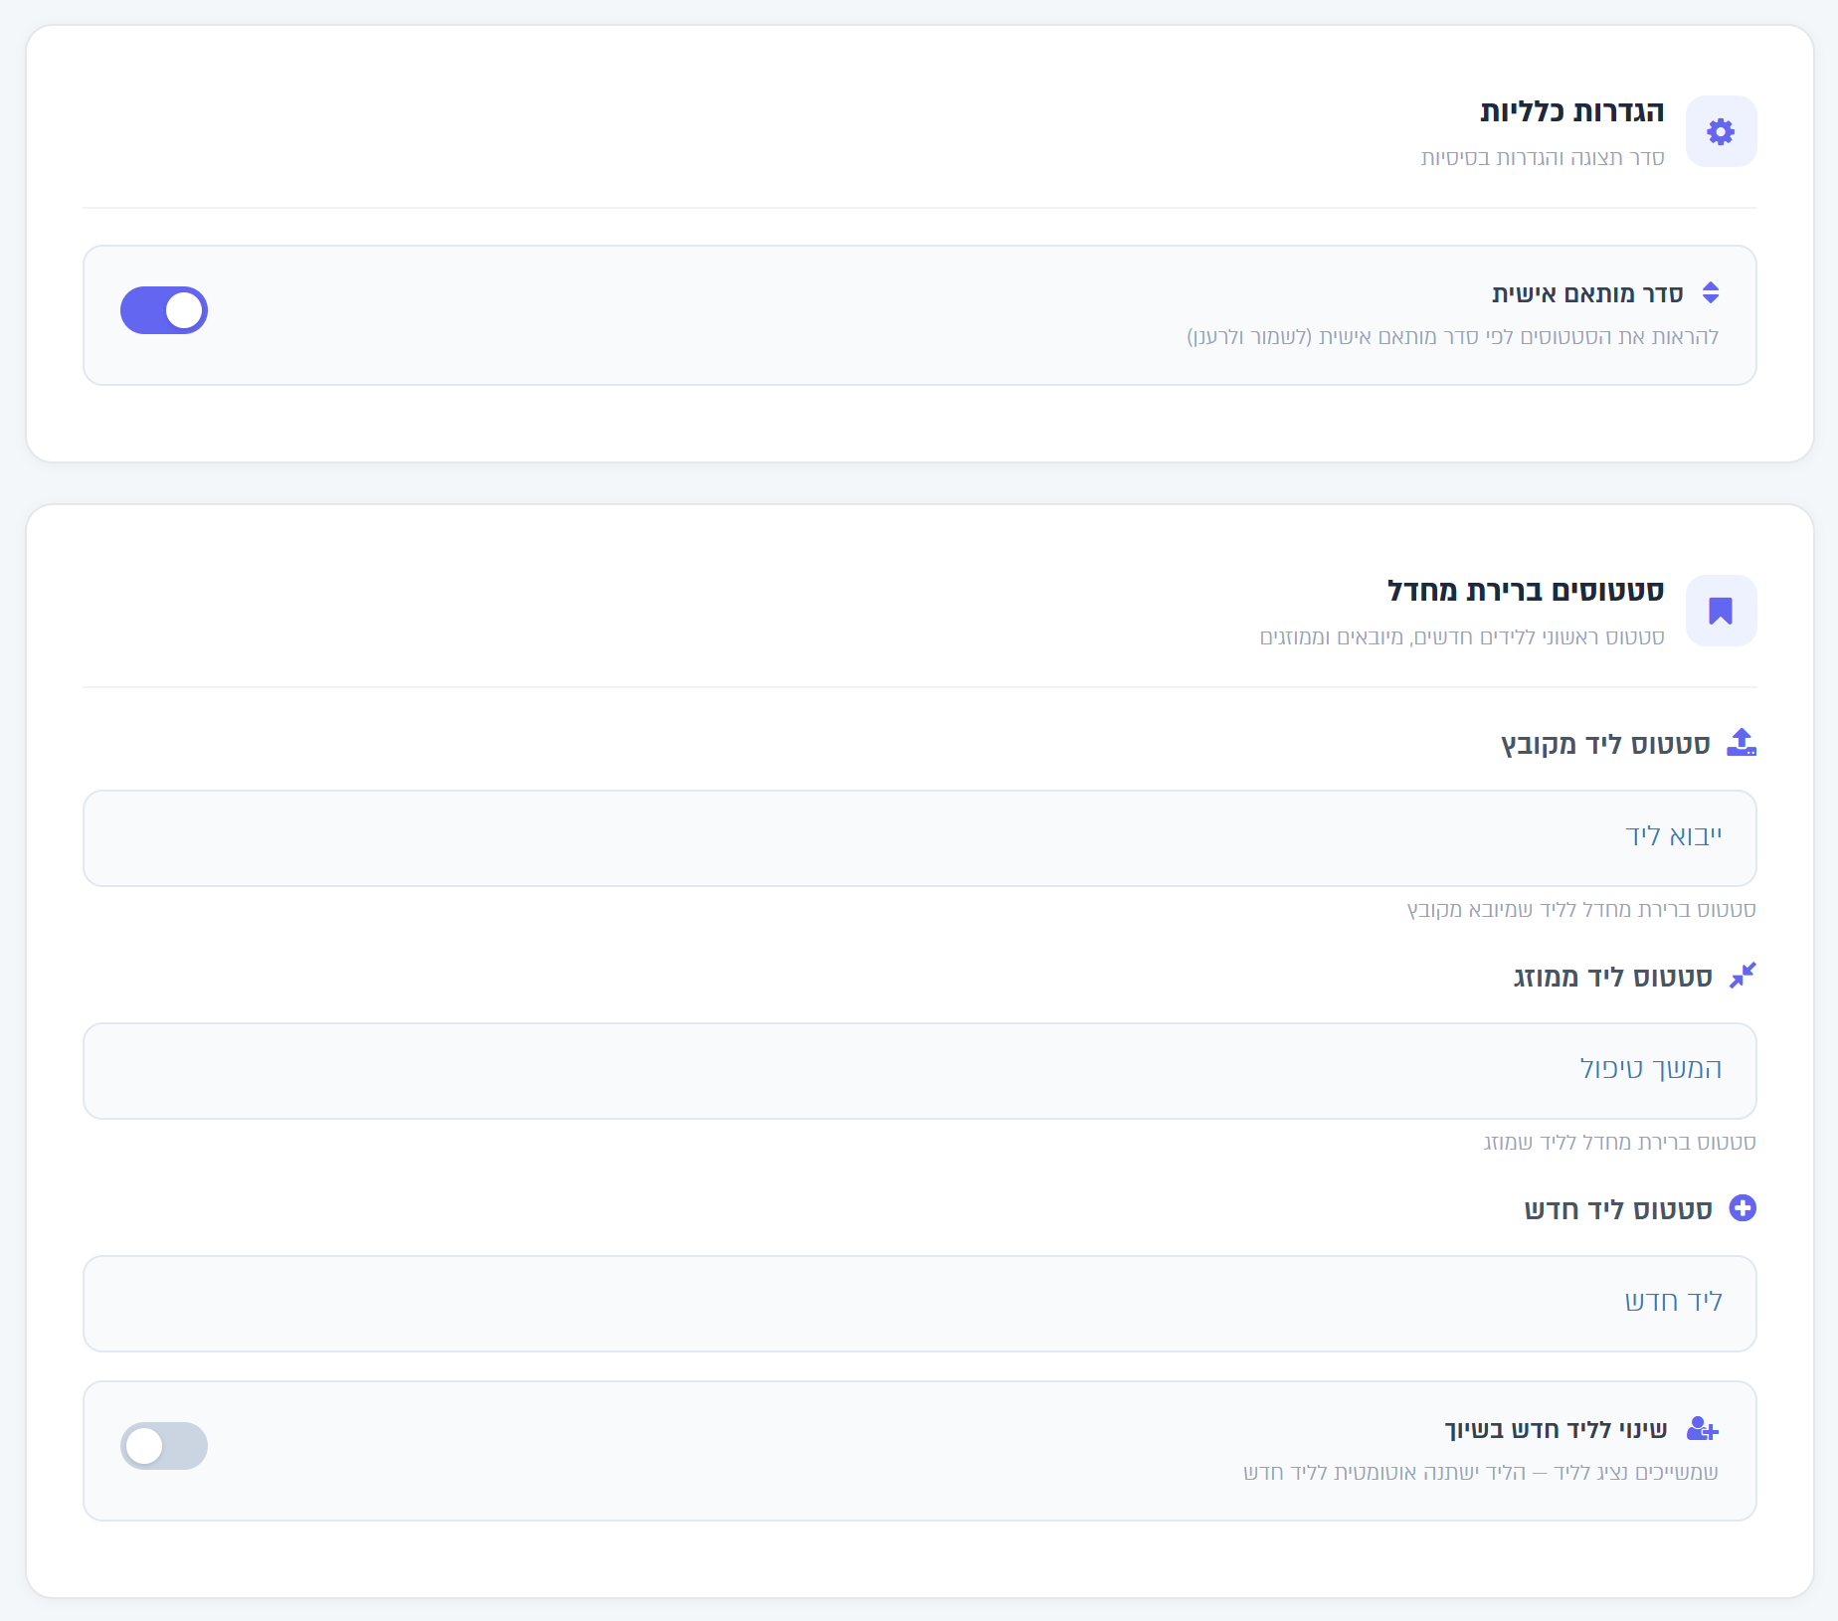Click the שינוי לליד חדש בשיוך title text

pos(1556,1430)
